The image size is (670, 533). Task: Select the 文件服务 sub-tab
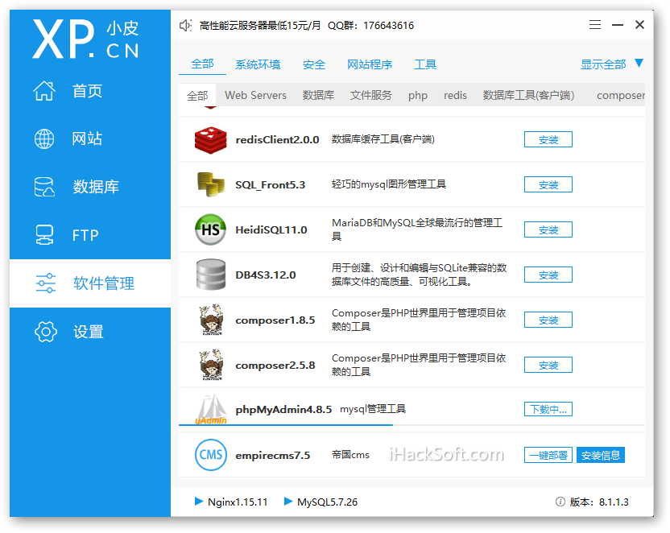pos(371,95)
